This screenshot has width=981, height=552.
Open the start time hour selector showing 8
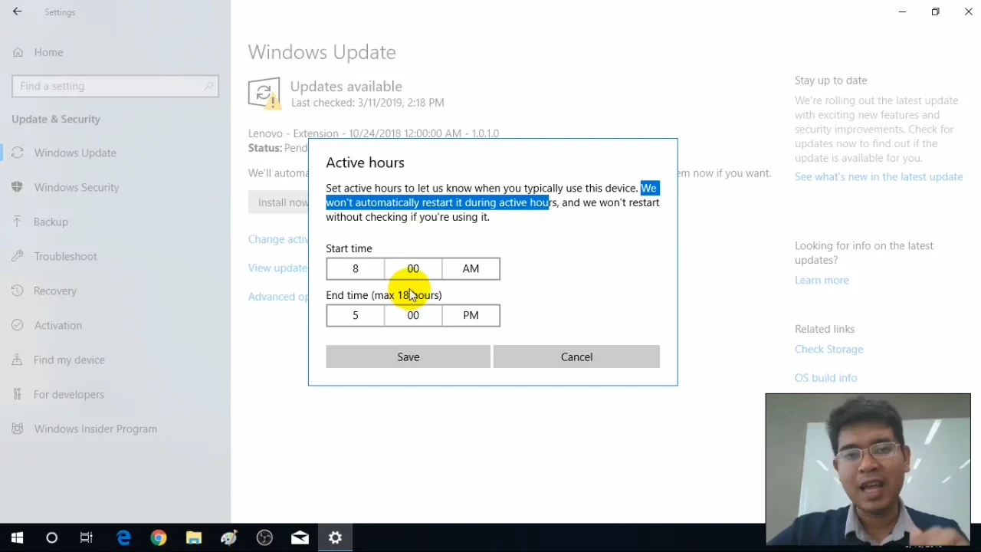(355, 268)
